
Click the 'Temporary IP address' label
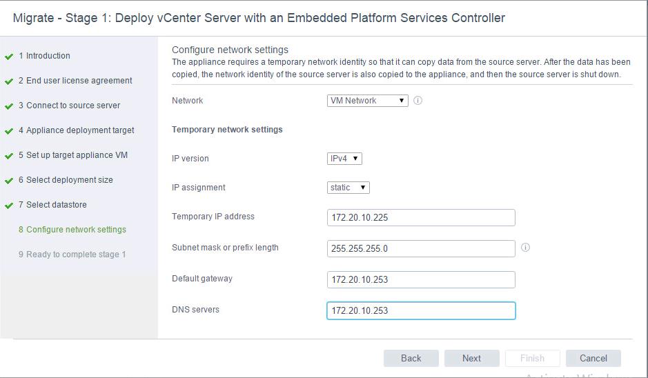213,216
